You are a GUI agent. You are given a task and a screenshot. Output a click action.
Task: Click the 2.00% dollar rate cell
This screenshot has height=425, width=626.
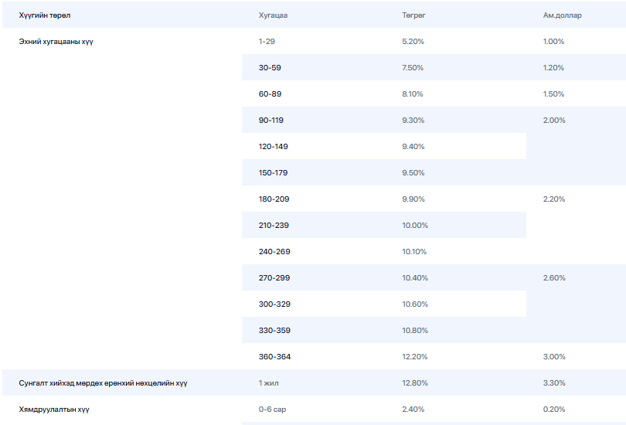tap(554, 120)
